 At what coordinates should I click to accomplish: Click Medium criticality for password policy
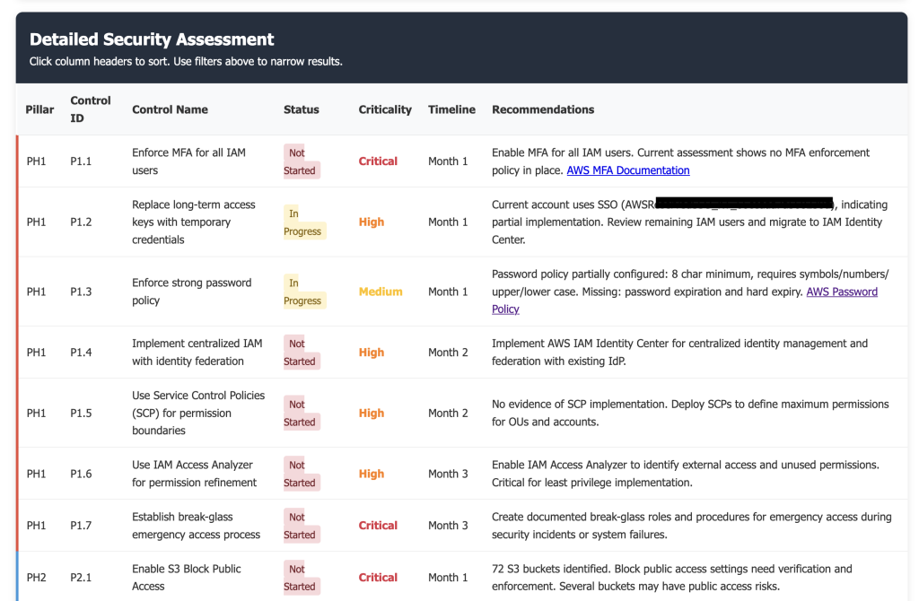pyautogui.click(x=381, y=292)
